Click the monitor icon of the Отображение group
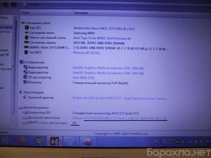 (21, 62)
